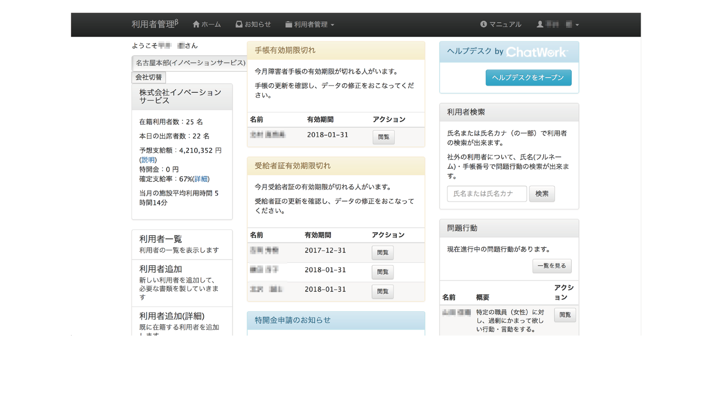714x404 pixels.
Task: Click the 利用者検索 panel heading
Action: (509, 112)
